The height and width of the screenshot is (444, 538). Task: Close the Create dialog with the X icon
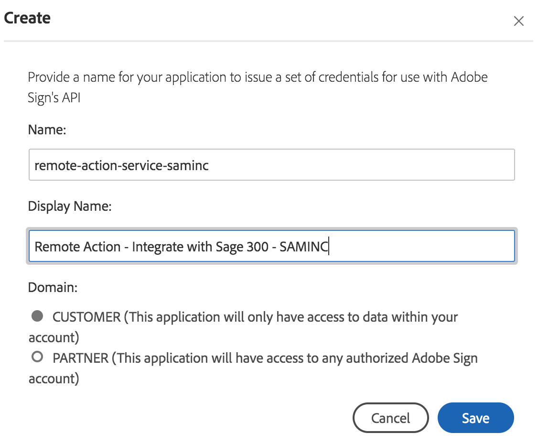point(518,21)
